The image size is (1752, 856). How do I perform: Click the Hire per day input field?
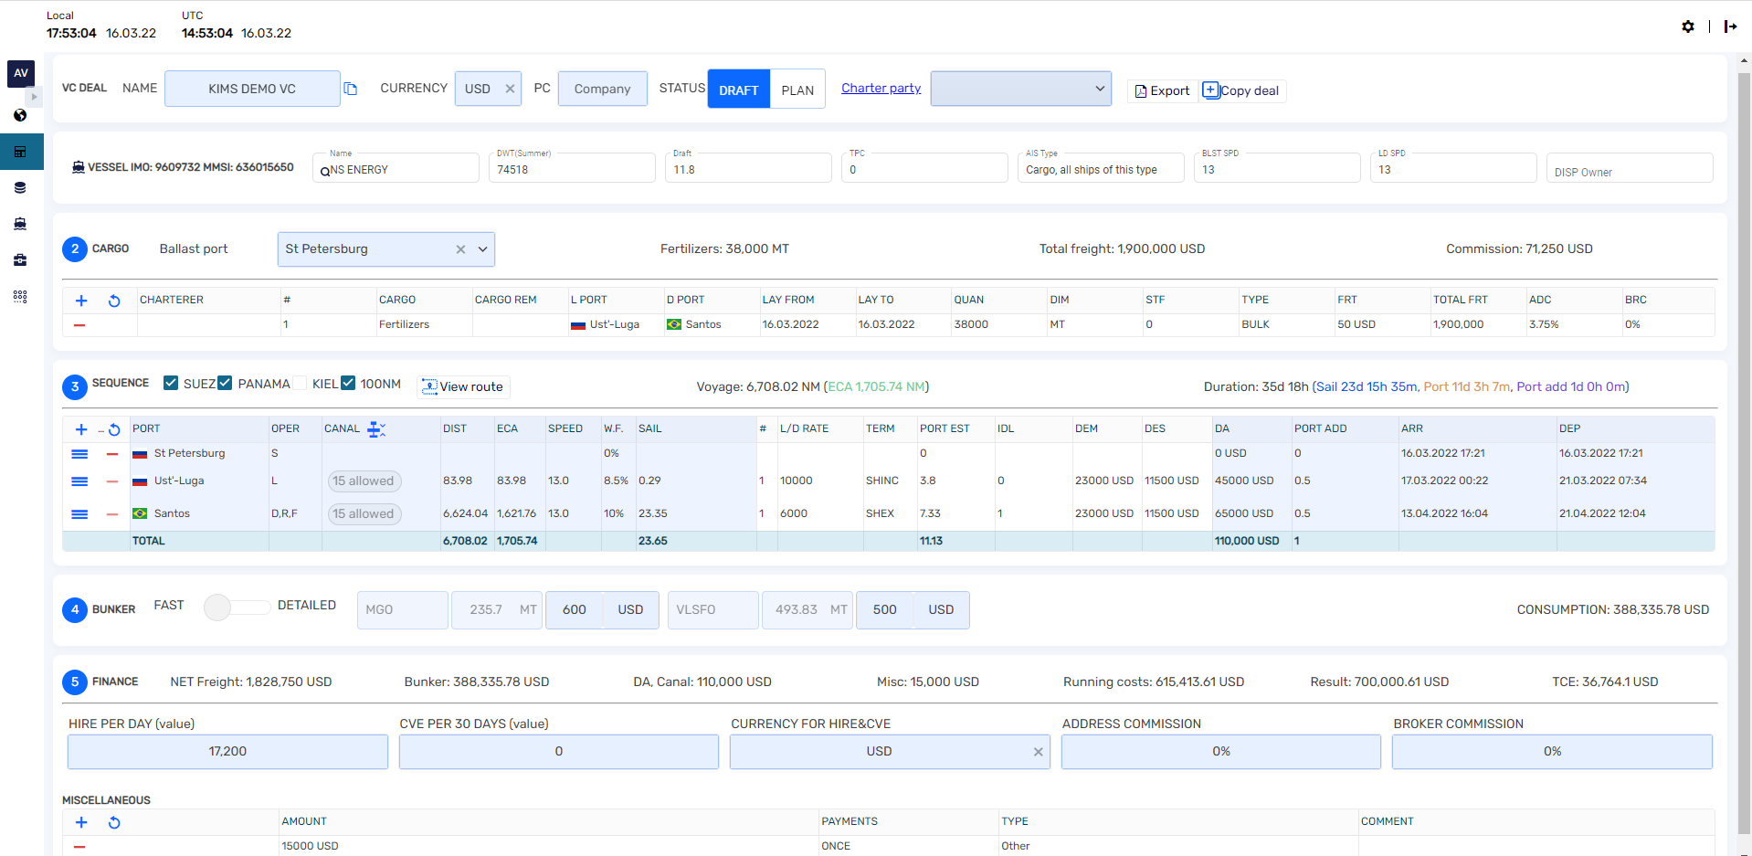pyautogui.click(x=227, y=751)
